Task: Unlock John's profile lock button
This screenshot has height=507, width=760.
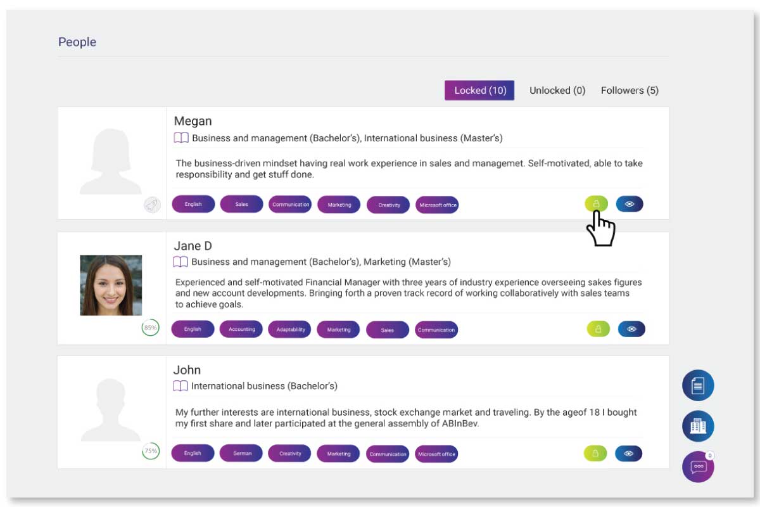Action: tap(595, 453)
